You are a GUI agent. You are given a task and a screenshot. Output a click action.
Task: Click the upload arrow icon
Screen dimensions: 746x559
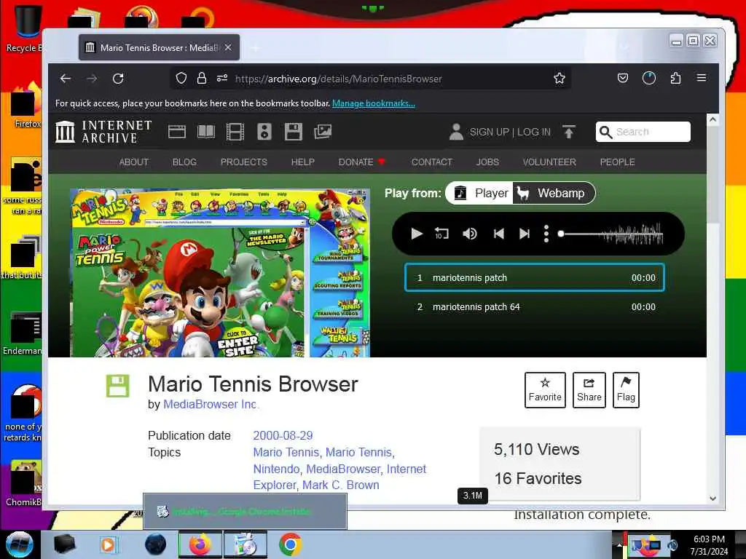click(x=568, y=132)
